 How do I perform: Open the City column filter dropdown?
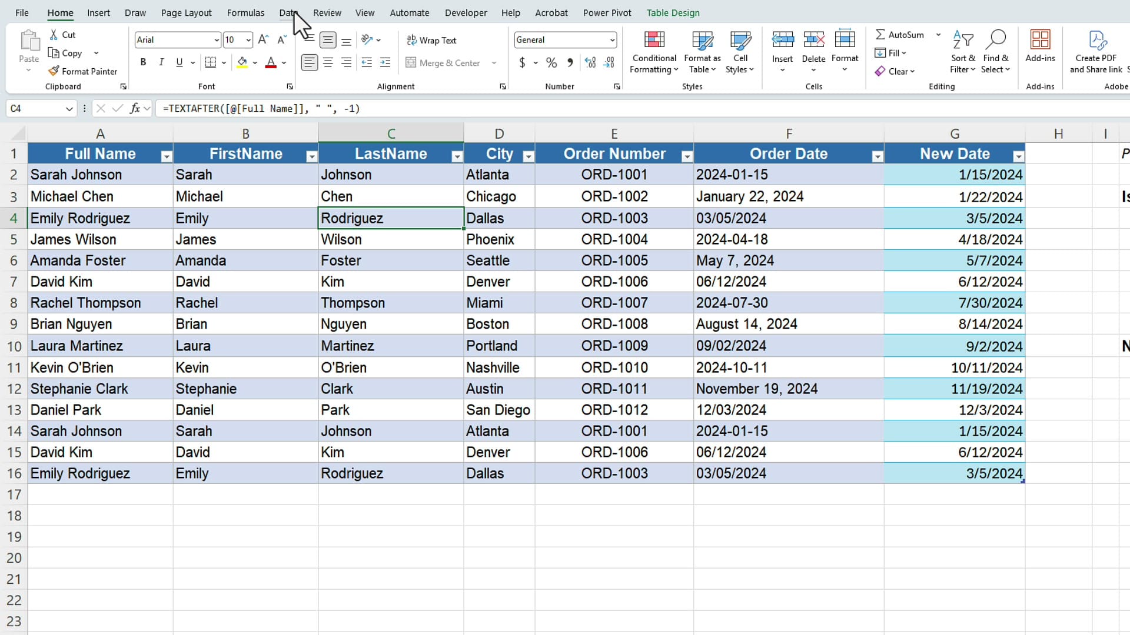[529, 156]
